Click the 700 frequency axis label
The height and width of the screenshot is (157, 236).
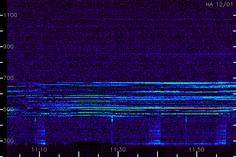[8, 78]
